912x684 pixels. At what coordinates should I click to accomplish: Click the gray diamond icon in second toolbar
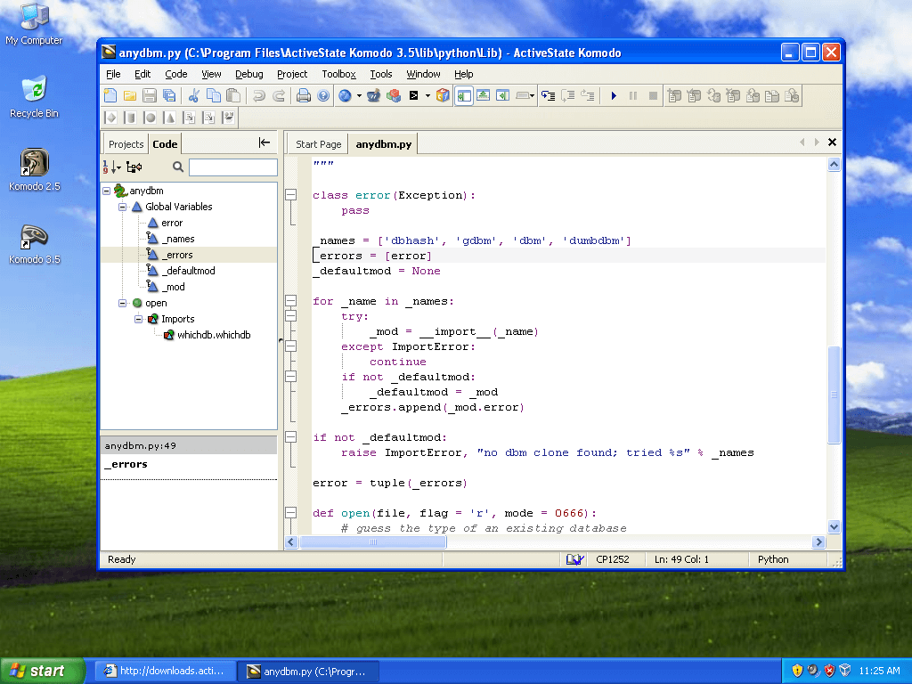pos(111,118)
